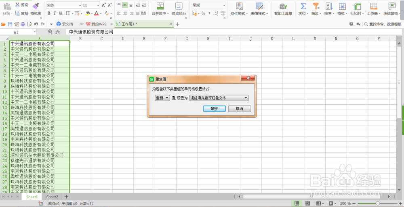Decrease font size with the A- icon
Image resolution: width=404 pixels, height=207 pixels.
tap(110, 5)
